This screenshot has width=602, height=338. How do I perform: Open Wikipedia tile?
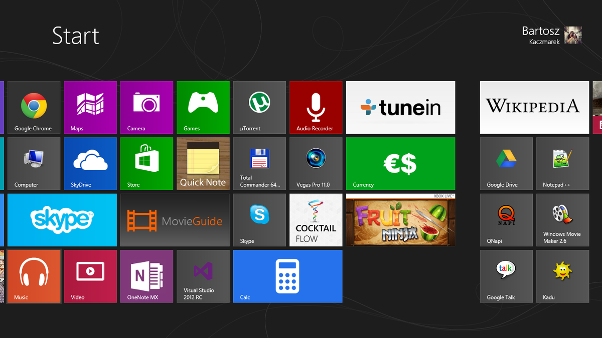point(534,108)
